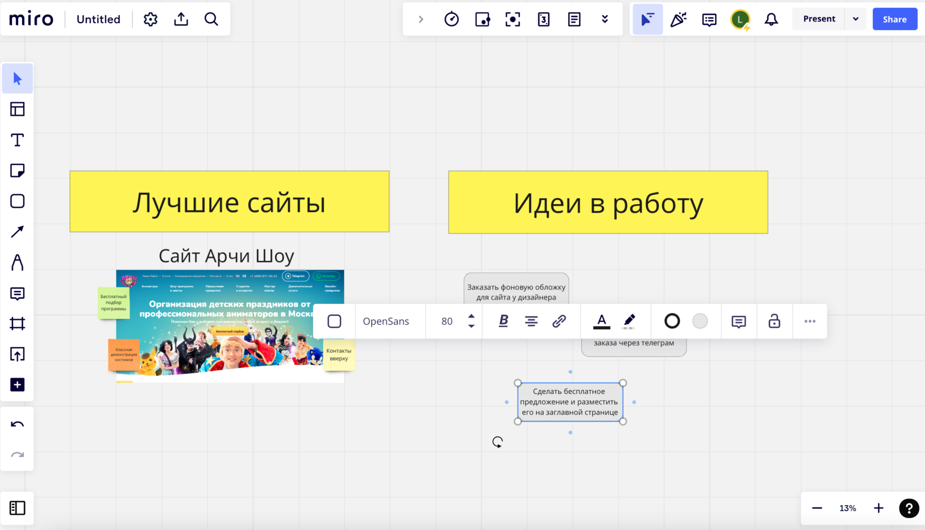Open the text color picker
This screenshot has height=530, width=925.
click(x=601, y=321)
